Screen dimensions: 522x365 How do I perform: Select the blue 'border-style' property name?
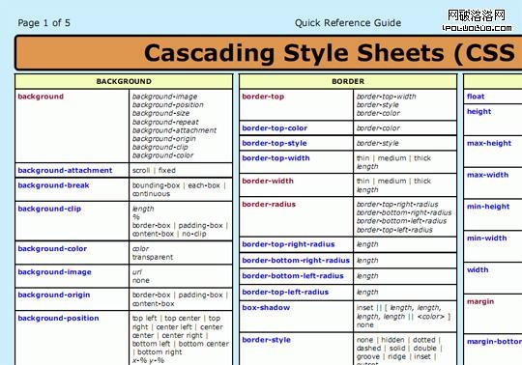pyautogui.click(x=267, y=340)
